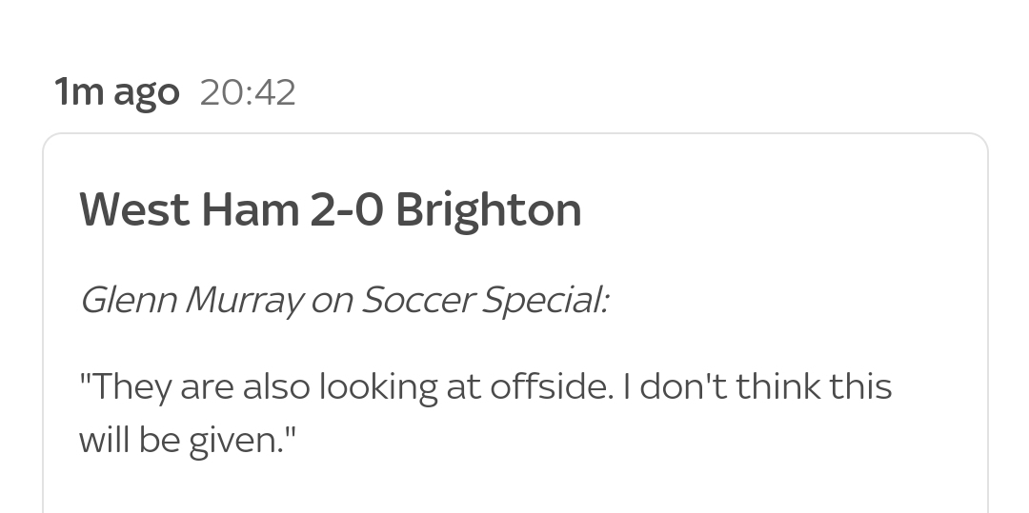Click the words "Soccer Special:" in the italic line
Viewport: 1029px width, 513px height.
click(x=486, y=301)
